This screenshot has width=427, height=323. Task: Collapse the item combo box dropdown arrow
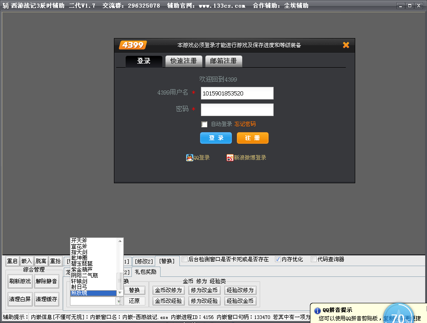(119, 301)
